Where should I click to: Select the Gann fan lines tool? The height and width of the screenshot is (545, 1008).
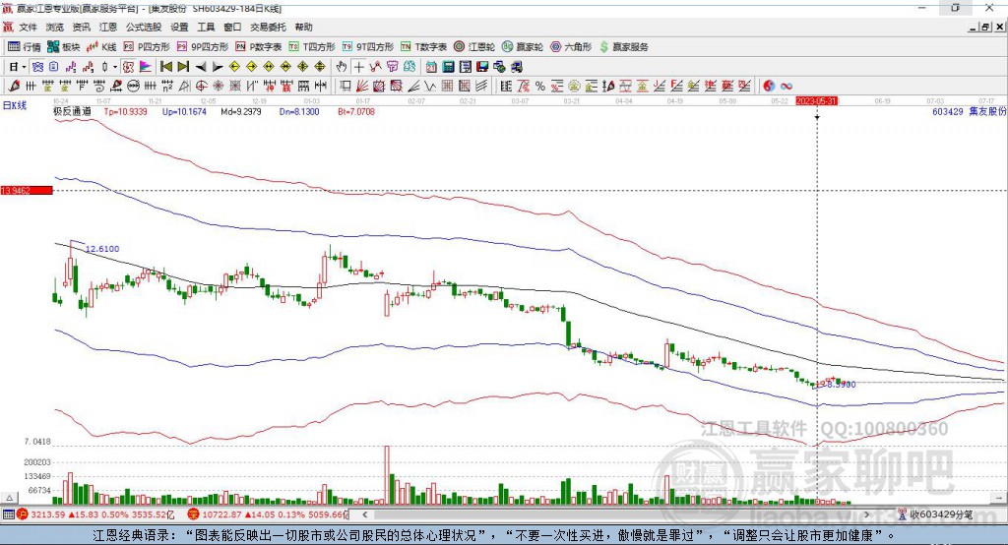(x=362, y=87)
